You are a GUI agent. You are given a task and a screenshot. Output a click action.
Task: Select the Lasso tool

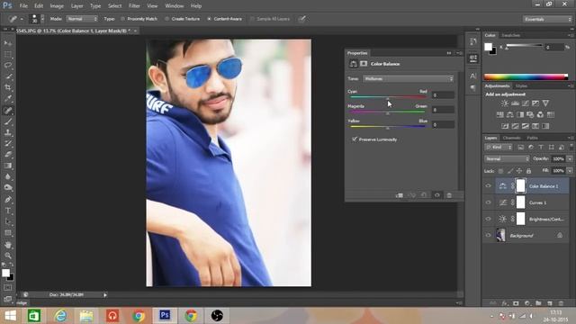point(8,66)
